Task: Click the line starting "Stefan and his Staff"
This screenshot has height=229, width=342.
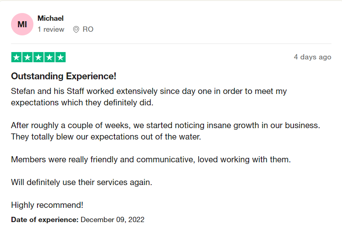Action: coord(149,91)
